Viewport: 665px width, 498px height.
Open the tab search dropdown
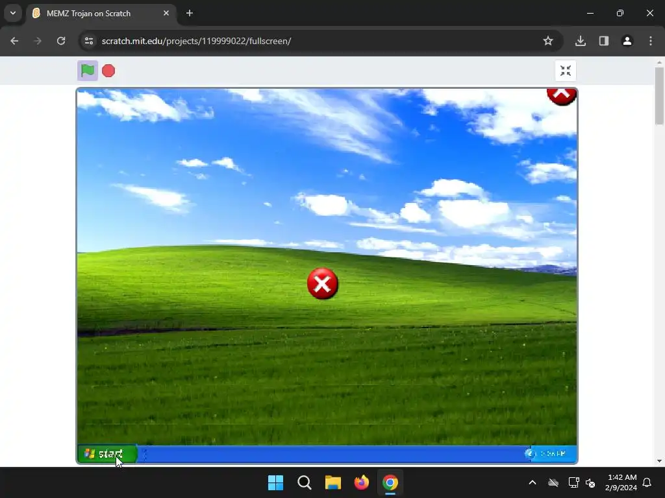pyautogui.click(x=13, y=13)
